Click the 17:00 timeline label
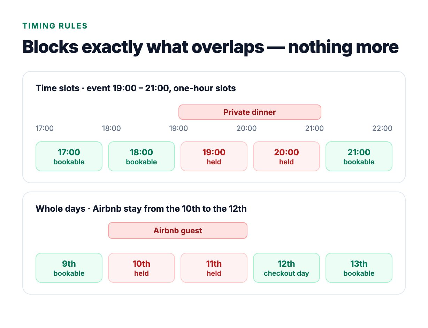The image size is (428, 328). click(45, 128)
